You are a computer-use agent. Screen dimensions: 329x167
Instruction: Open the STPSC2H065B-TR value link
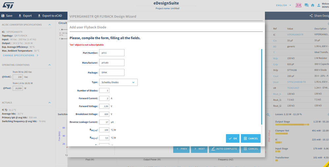click(x=296, y=82)
